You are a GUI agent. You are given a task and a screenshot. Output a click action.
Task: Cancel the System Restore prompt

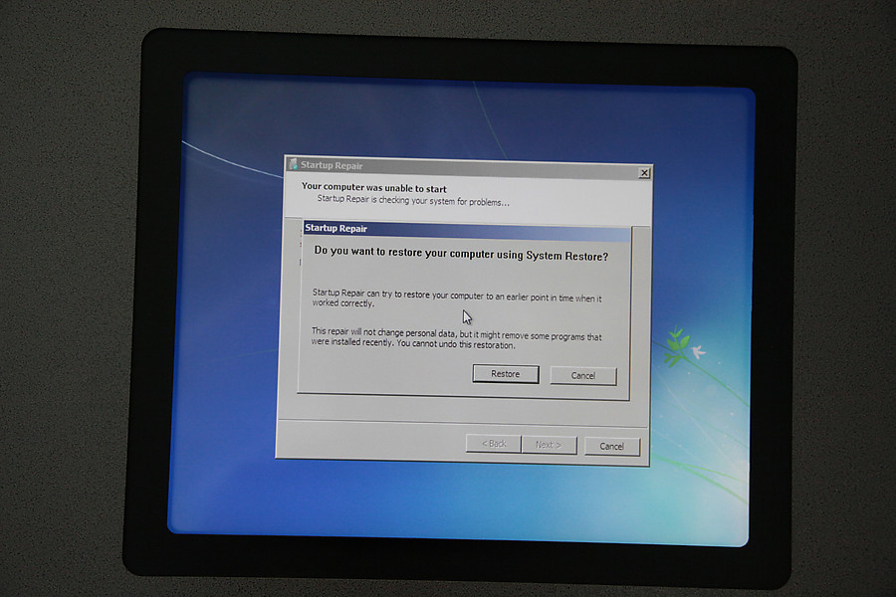coord(583,376)
